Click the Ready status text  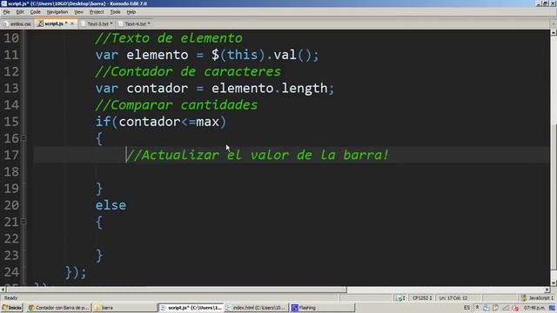click(x=10, y=298)
